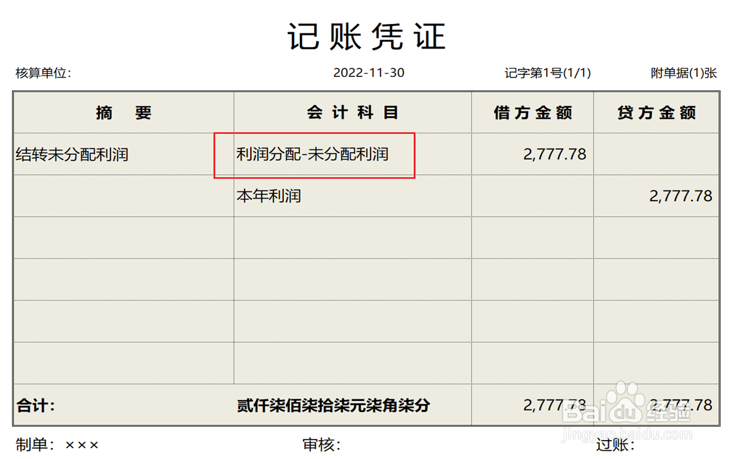732x459 pixels.
Task: Select the 核算单位 label
Action: [x=43, y=73]
